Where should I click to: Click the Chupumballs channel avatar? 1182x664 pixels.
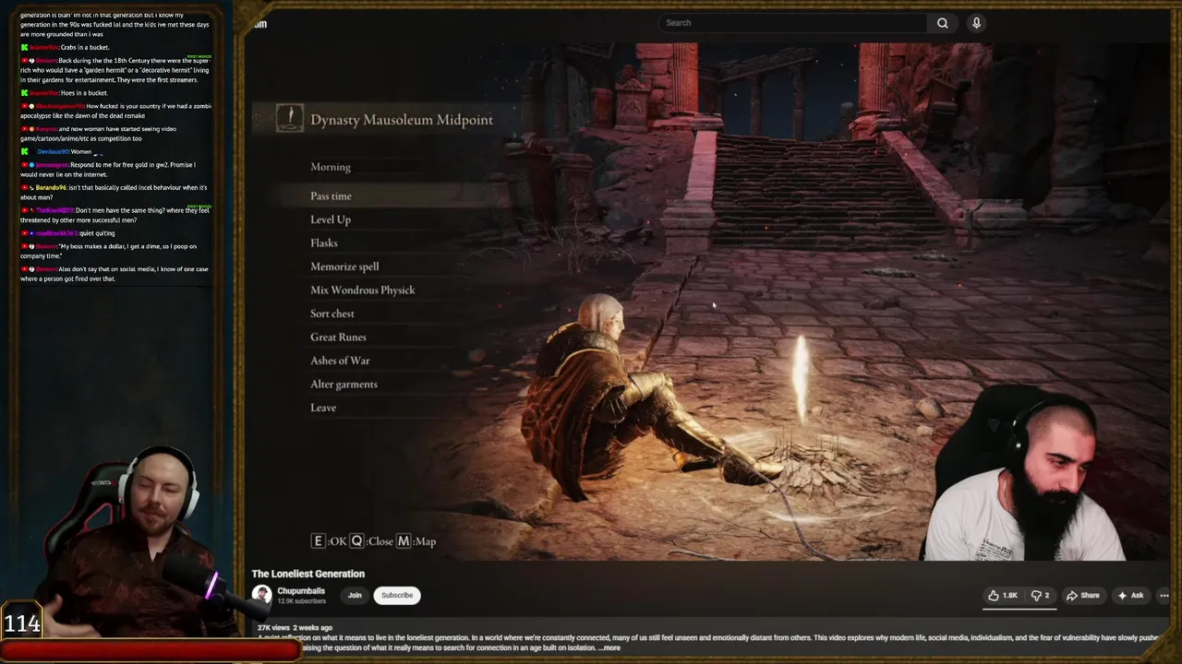[x=262, y=595]
